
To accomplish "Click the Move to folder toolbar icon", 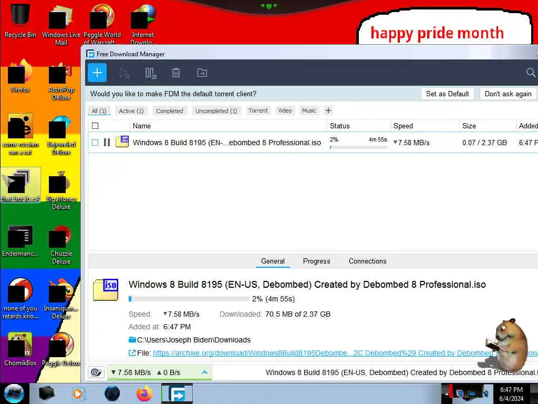I will pyautogui.click(x=202, y=73).
